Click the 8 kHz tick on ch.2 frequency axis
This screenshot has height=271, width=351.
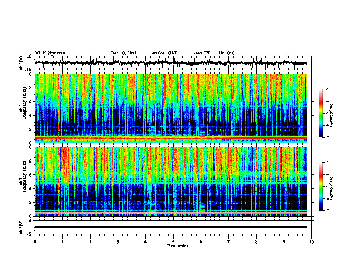(31, 161)
